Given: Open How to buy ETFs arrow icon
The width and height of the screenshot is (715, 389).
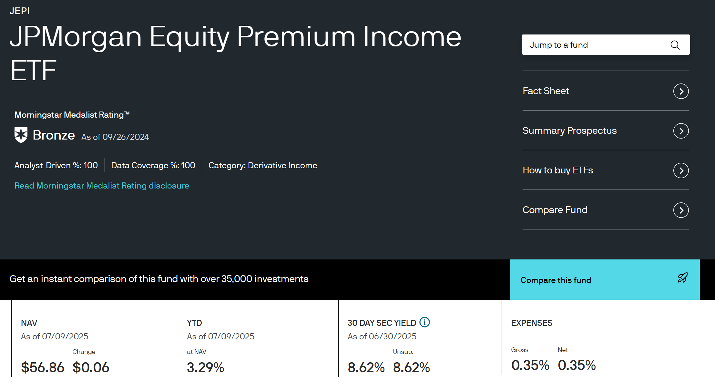Looking at the screenshot, I should click(x=681, y=170).
